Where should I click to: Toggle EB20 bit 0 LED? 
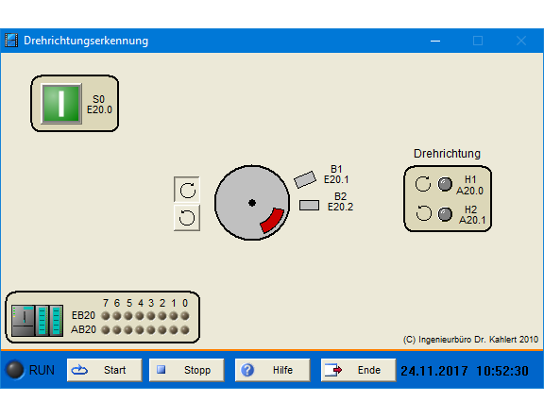[185, 316]
